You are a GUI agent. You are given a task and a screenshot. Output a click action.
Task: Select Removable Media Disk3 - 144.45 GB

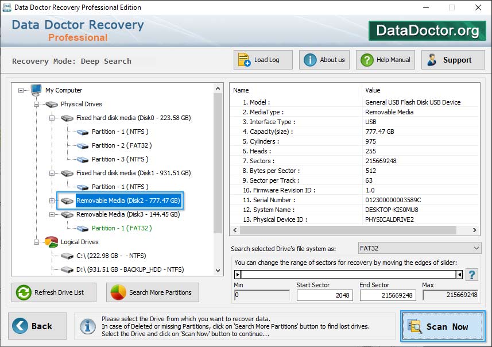pos(128,214)
